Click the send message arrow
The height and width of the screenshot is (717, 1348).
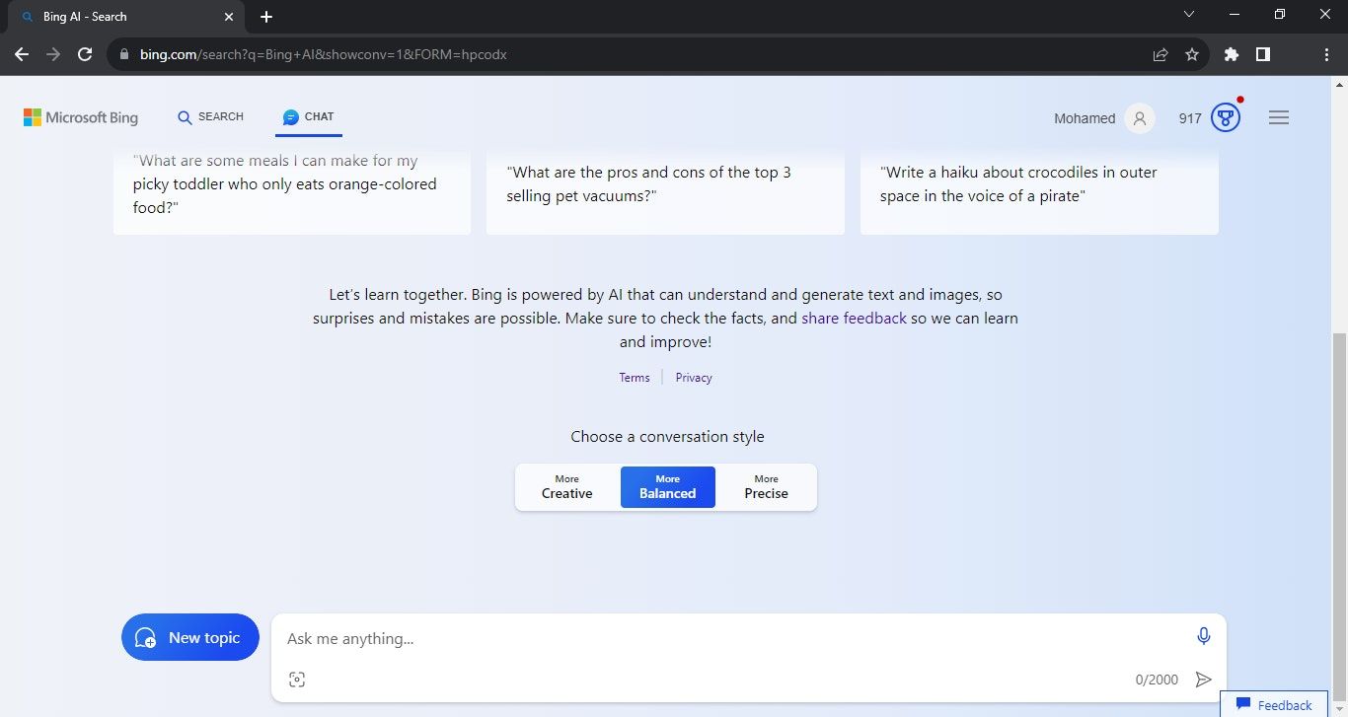pyautogui.click(x=1203, y=680)
